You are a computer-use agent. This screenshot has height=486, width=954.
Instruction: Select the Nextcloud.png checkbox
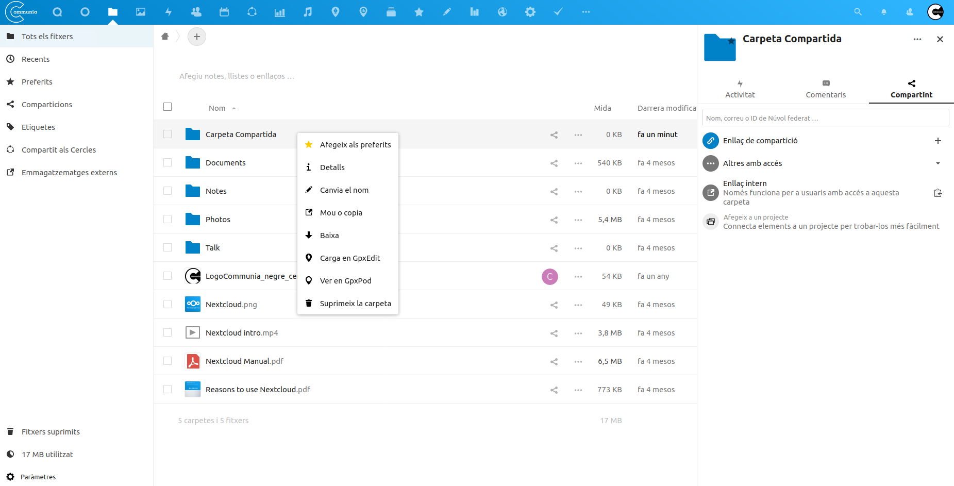pos(168,304)
